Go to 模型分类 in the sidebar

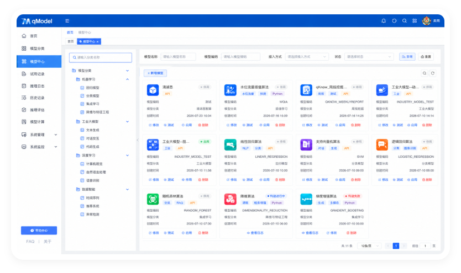tap(39, 49)
